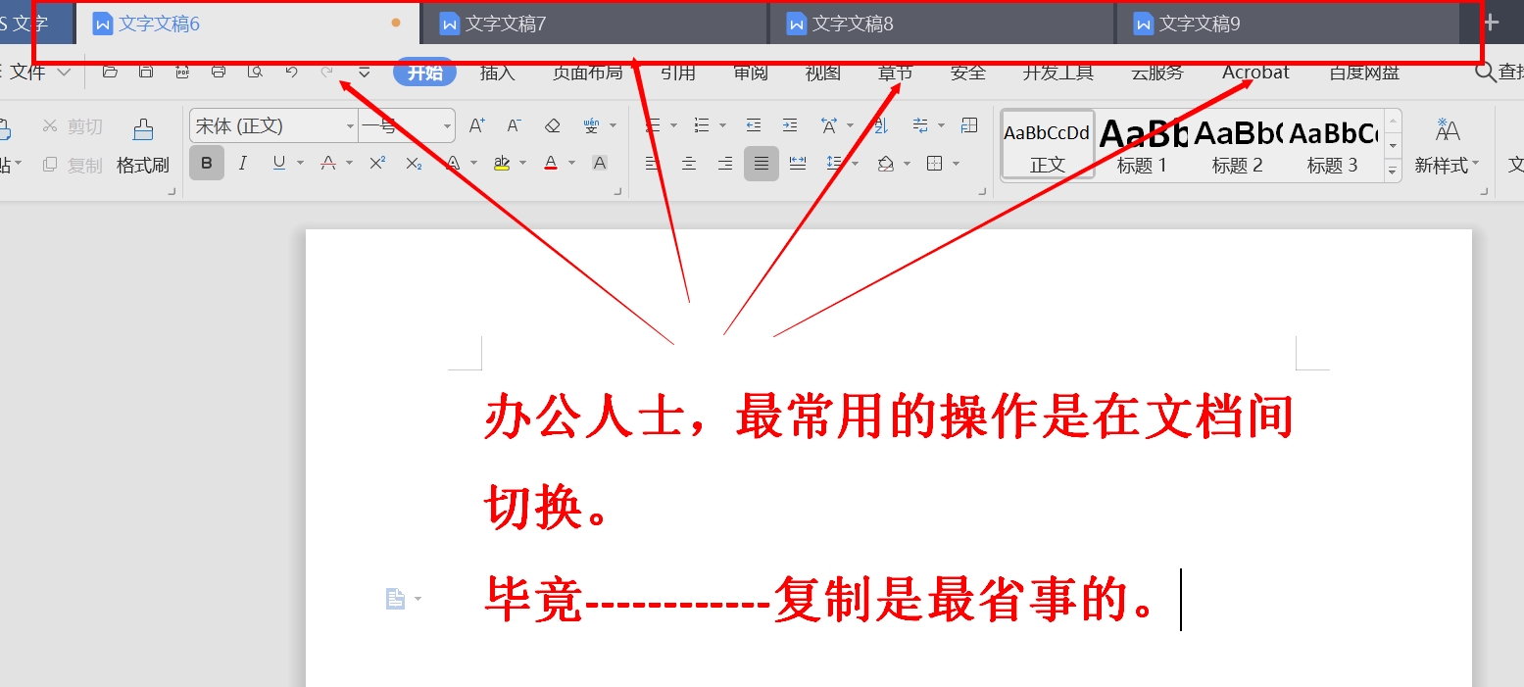
Task: Click the export to PDF icon
Action: tap(182, 72)
